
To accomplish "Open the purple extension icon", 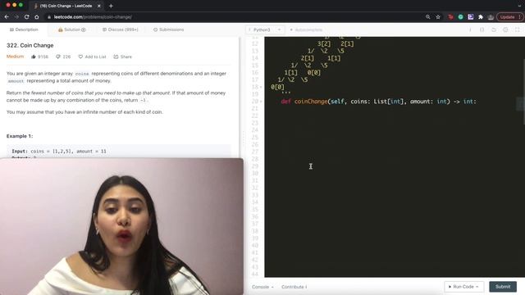I will tap(470, 16).
